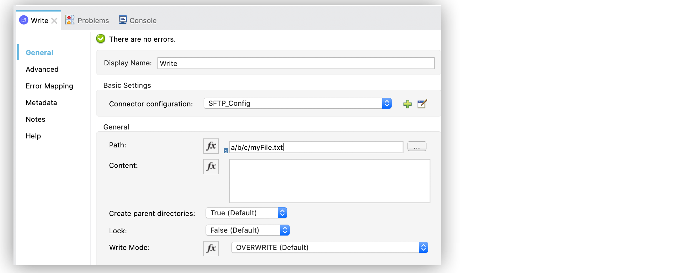Switch to the Console tab
687x273 pixels.
point(142,20)
